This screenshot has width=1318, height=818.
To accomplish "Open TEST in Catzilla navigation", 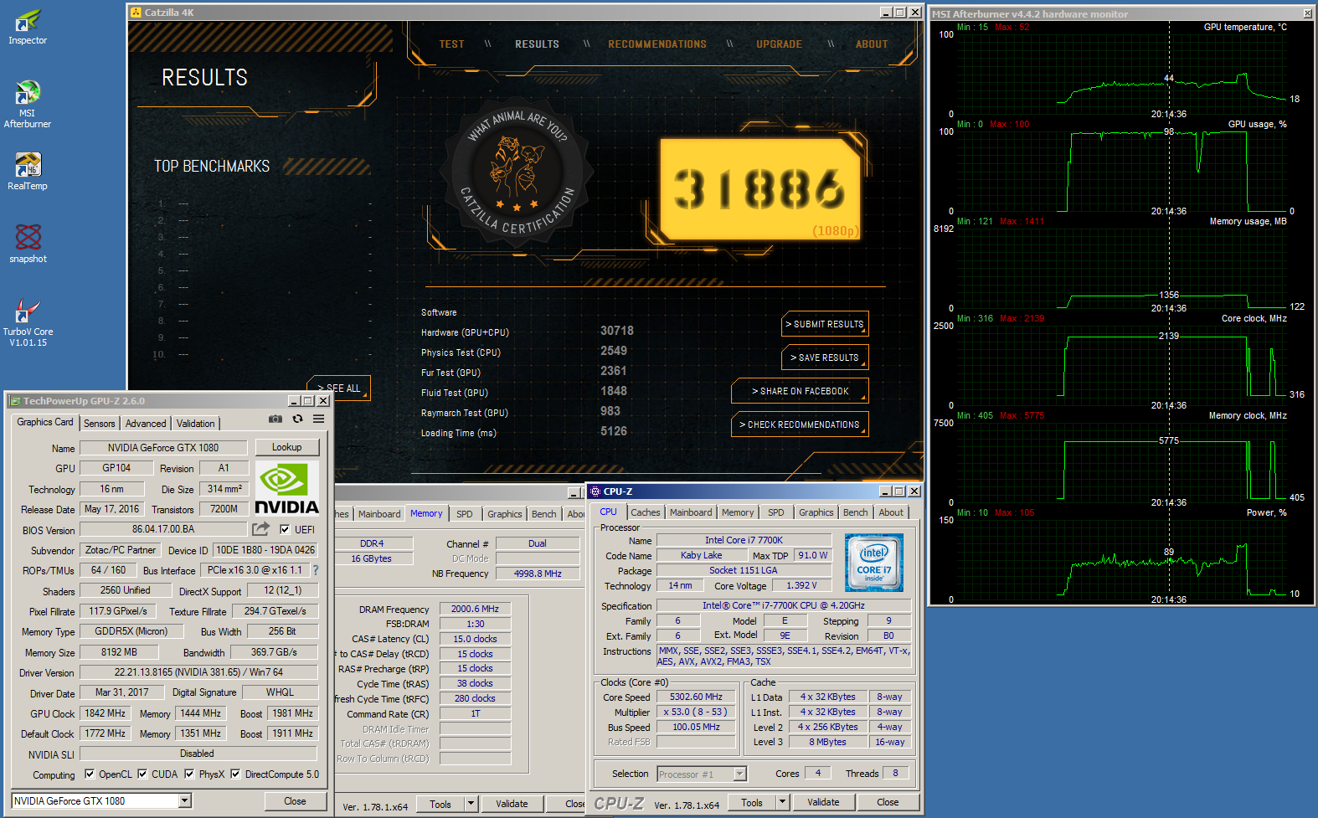I will point(452,44).
